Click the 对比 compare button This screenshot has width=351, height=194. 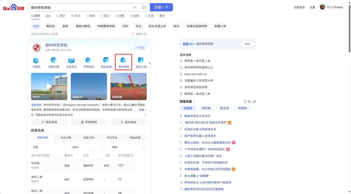(140, 48)
